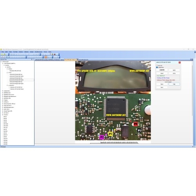Viewport: 196px width, 196px height.
Task: Select the second radio option below Calc only
Action: coord(157,67)
